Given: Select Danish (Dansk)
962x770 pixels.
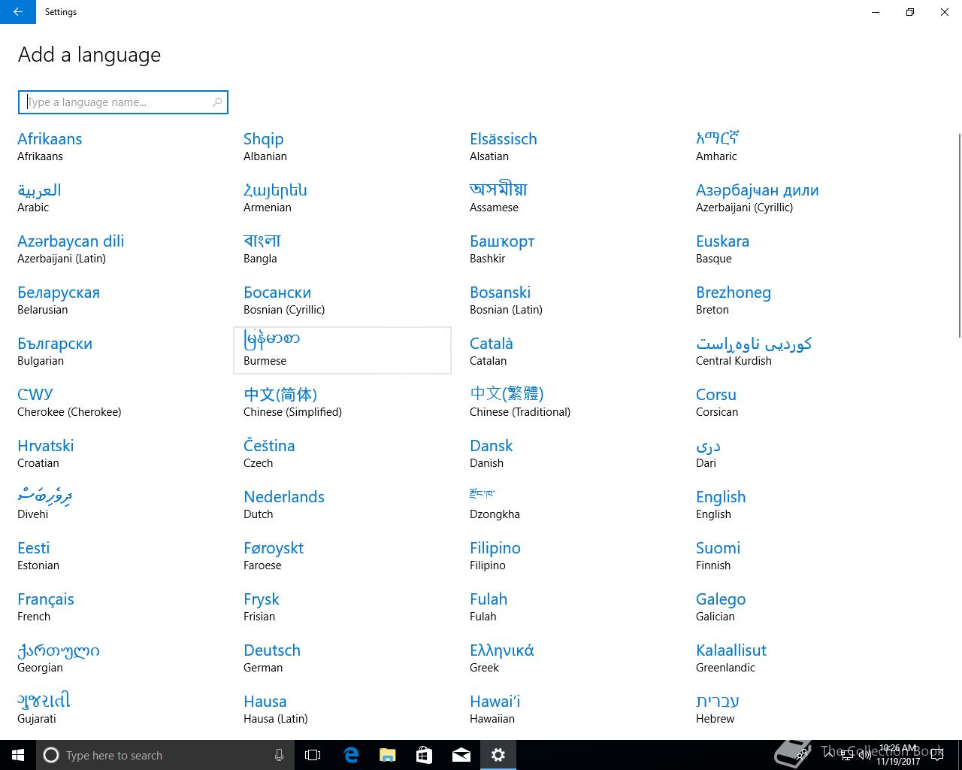Looking at the screenshot, I should point(568,453).
